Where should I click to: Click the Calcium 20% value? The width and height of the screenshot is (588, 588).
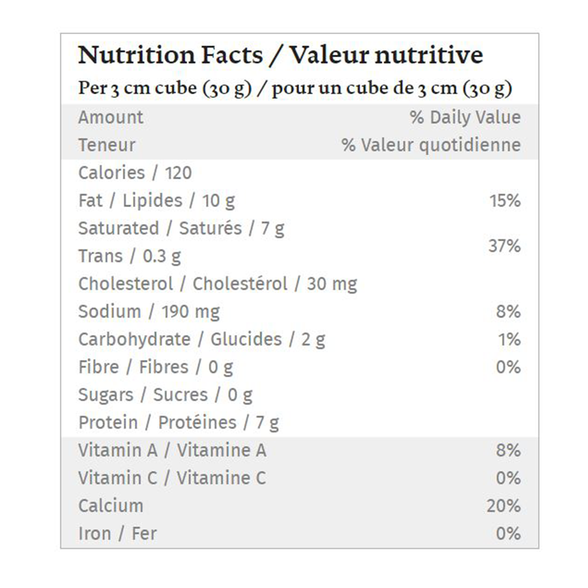pyautogui.click(x=503, y=506)
